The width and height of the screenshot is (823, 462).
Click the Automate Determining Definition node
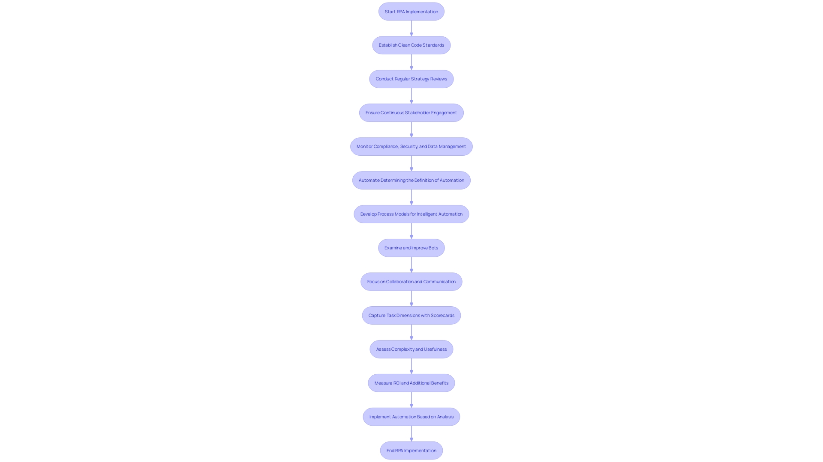click(x=411, y=180)
